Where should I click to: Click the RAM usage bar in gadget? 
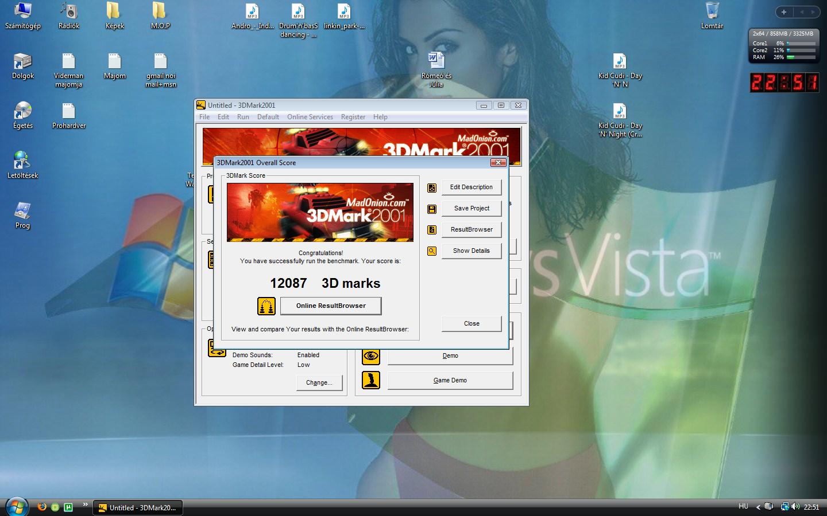[x=801, y=57]
